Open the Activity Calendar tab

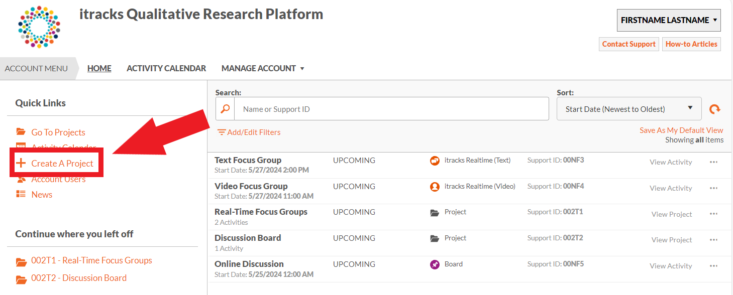pyautogui.click(x=166, y=68)
